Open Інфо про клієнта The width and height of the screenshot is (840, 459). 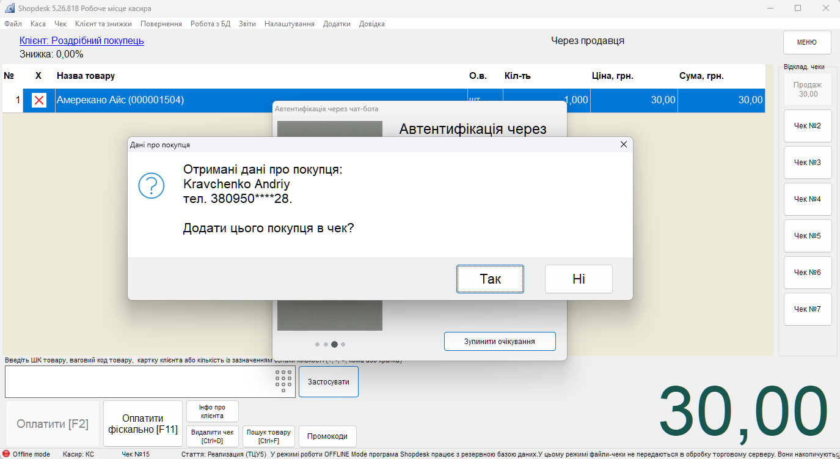click(x=212, y=411)
